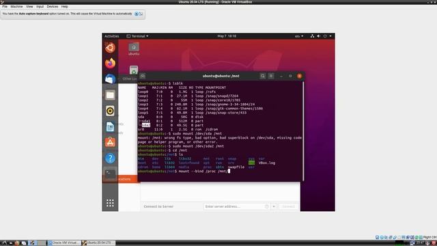The width and height of the screenshot is (437, 246).
Task: Open the VirtualBox Input menu
Action: point(40,6)
